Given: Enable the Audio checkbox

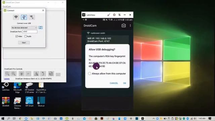Looking at the screenshot, I should [x=26, y=36].
